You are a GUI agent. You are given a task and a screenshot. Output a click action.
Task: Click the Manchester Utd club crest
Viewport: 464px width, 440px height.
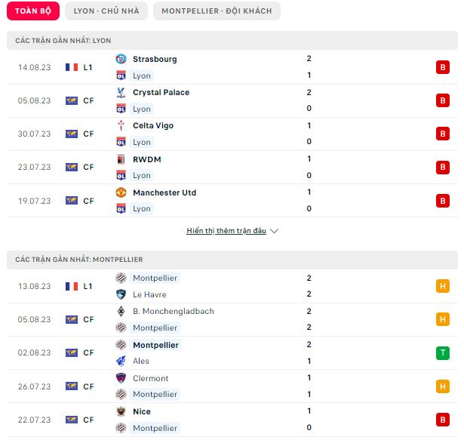pyautogui.click(x=121, y=192)
